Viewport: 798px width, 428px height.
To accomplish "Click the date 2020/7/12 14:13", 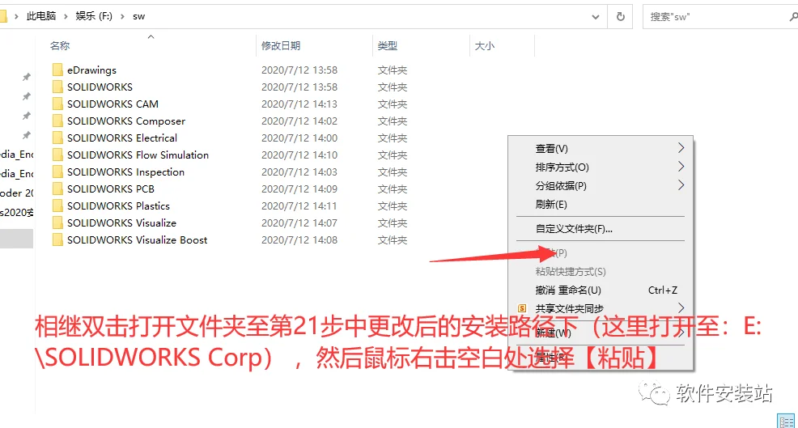I will coord(299,104).
